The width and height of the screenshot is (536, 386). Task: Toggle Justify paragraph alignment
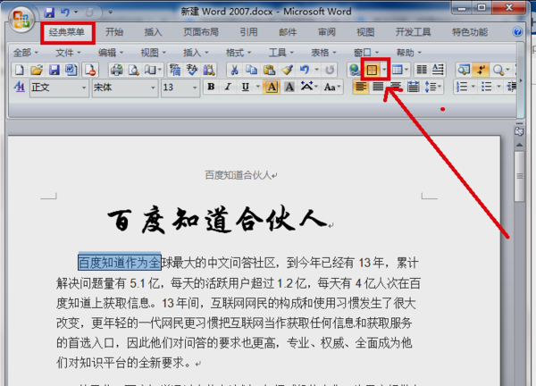tap(378, 88)
